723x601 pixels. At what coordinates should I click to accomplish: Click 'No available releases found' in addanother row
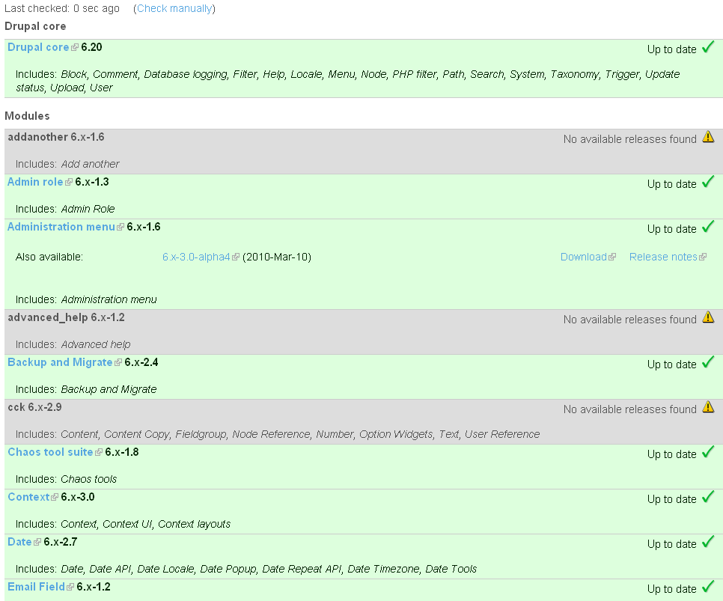pyautogui.click(x=630, y=139)
